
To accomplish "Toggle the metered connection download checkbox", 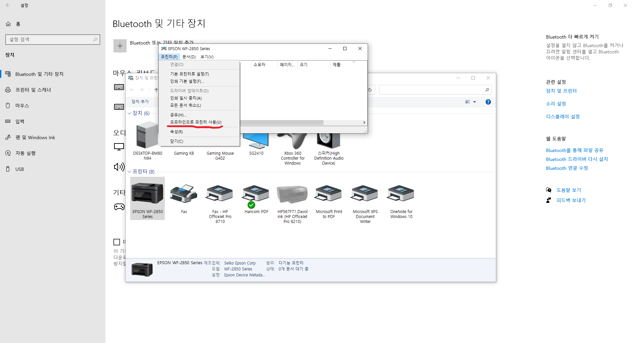I will point(117,242).
